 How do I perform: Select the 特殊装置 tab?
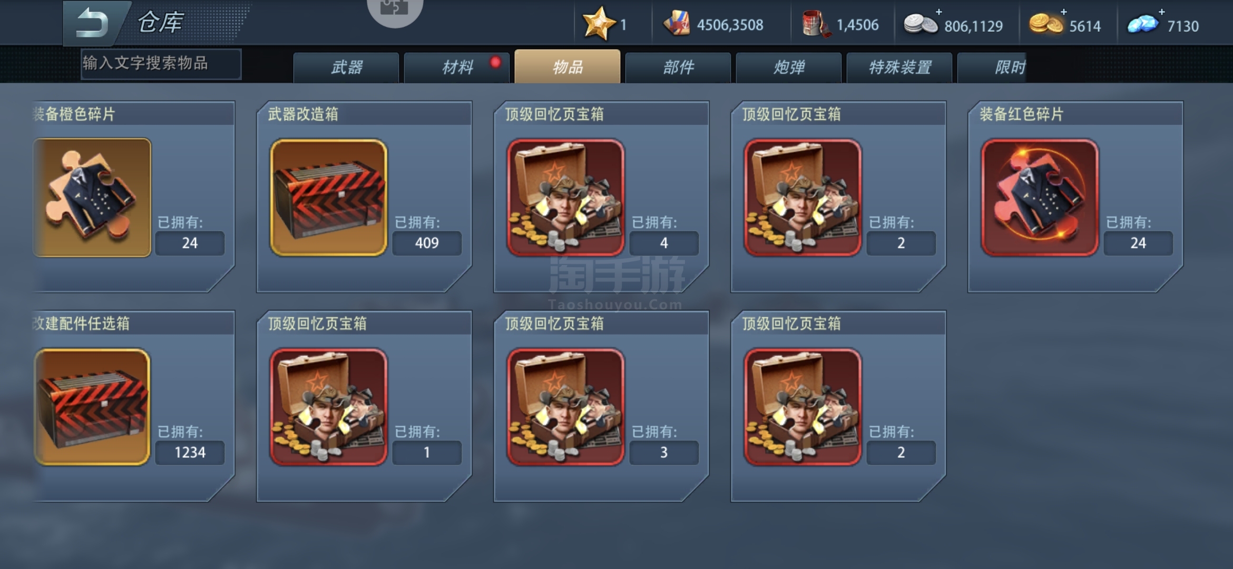click(x=899, y=67)
